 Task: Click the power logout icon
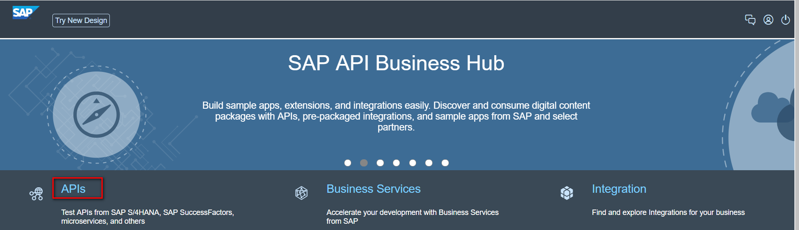[x=786, y=20]
